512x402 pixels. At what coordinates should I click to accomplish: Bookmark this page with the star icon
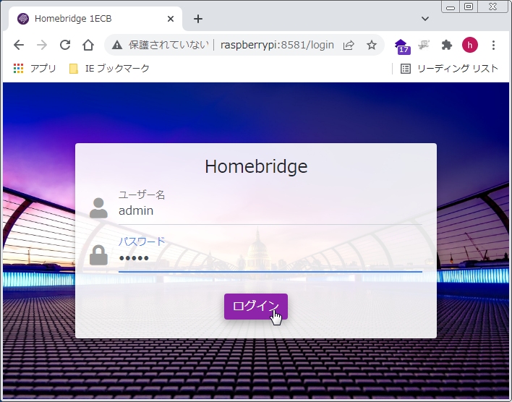372,45
